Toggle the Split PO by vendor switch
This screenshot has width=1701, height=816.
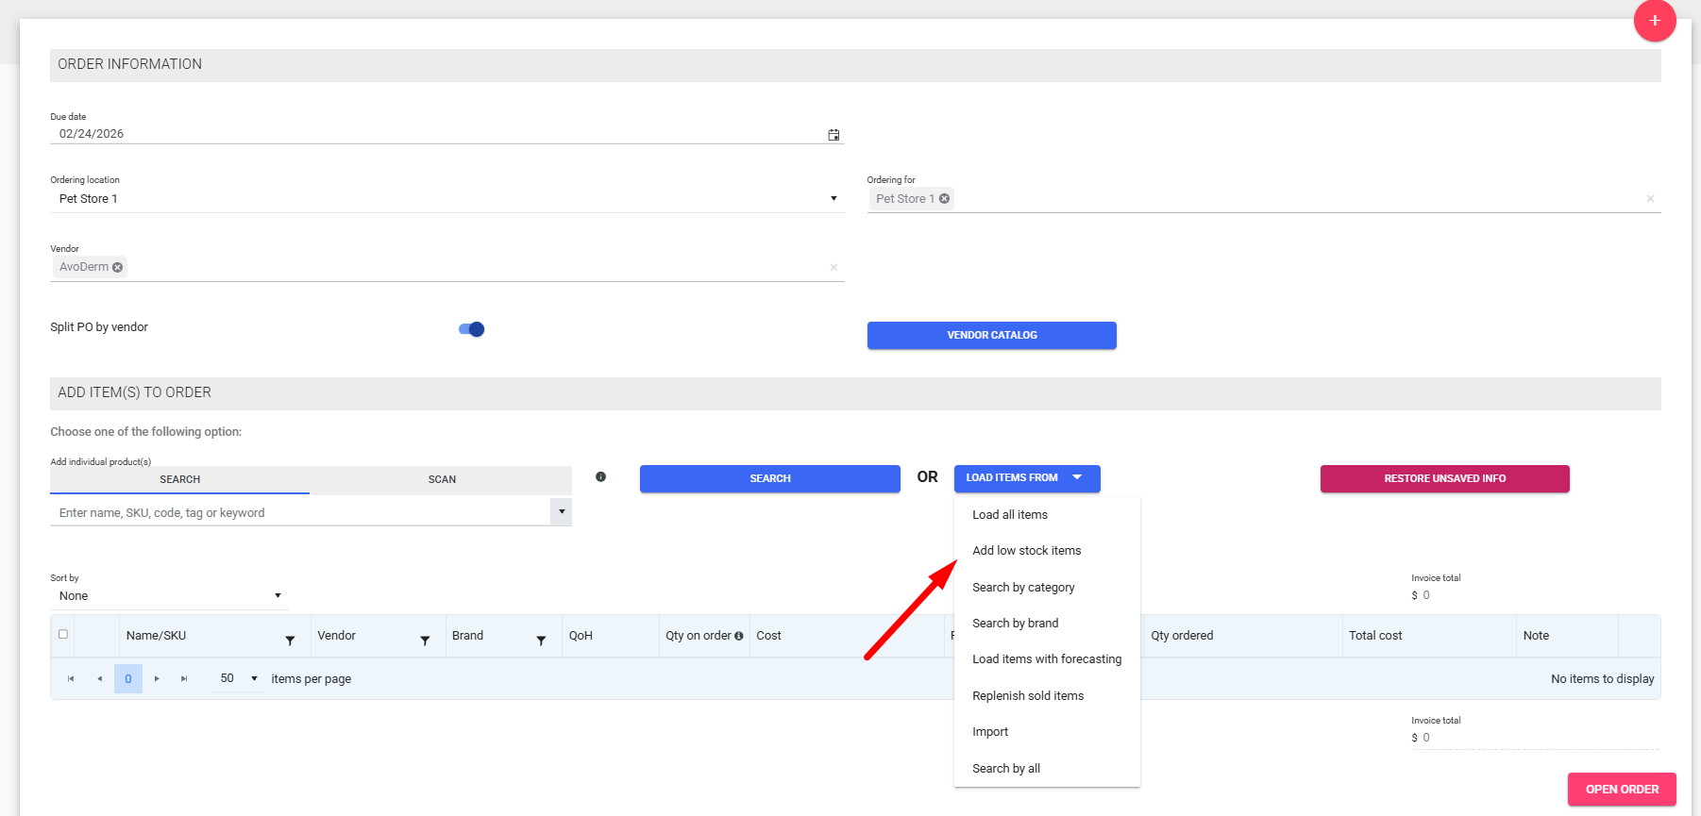[x=471, y=329]
